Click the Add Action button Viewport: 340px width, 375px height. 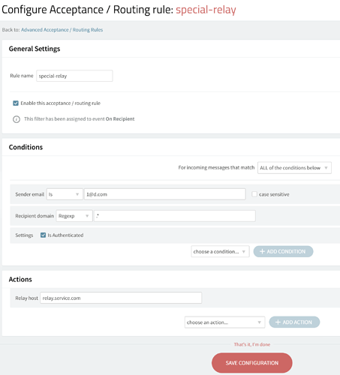[294, 322]
